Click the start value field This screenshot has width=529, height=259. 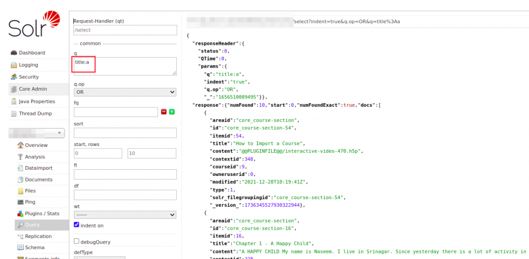click(x=98, y=153)
